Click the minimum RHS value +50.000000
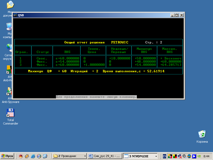Viewport: 213px width, 160px height. 145,58
